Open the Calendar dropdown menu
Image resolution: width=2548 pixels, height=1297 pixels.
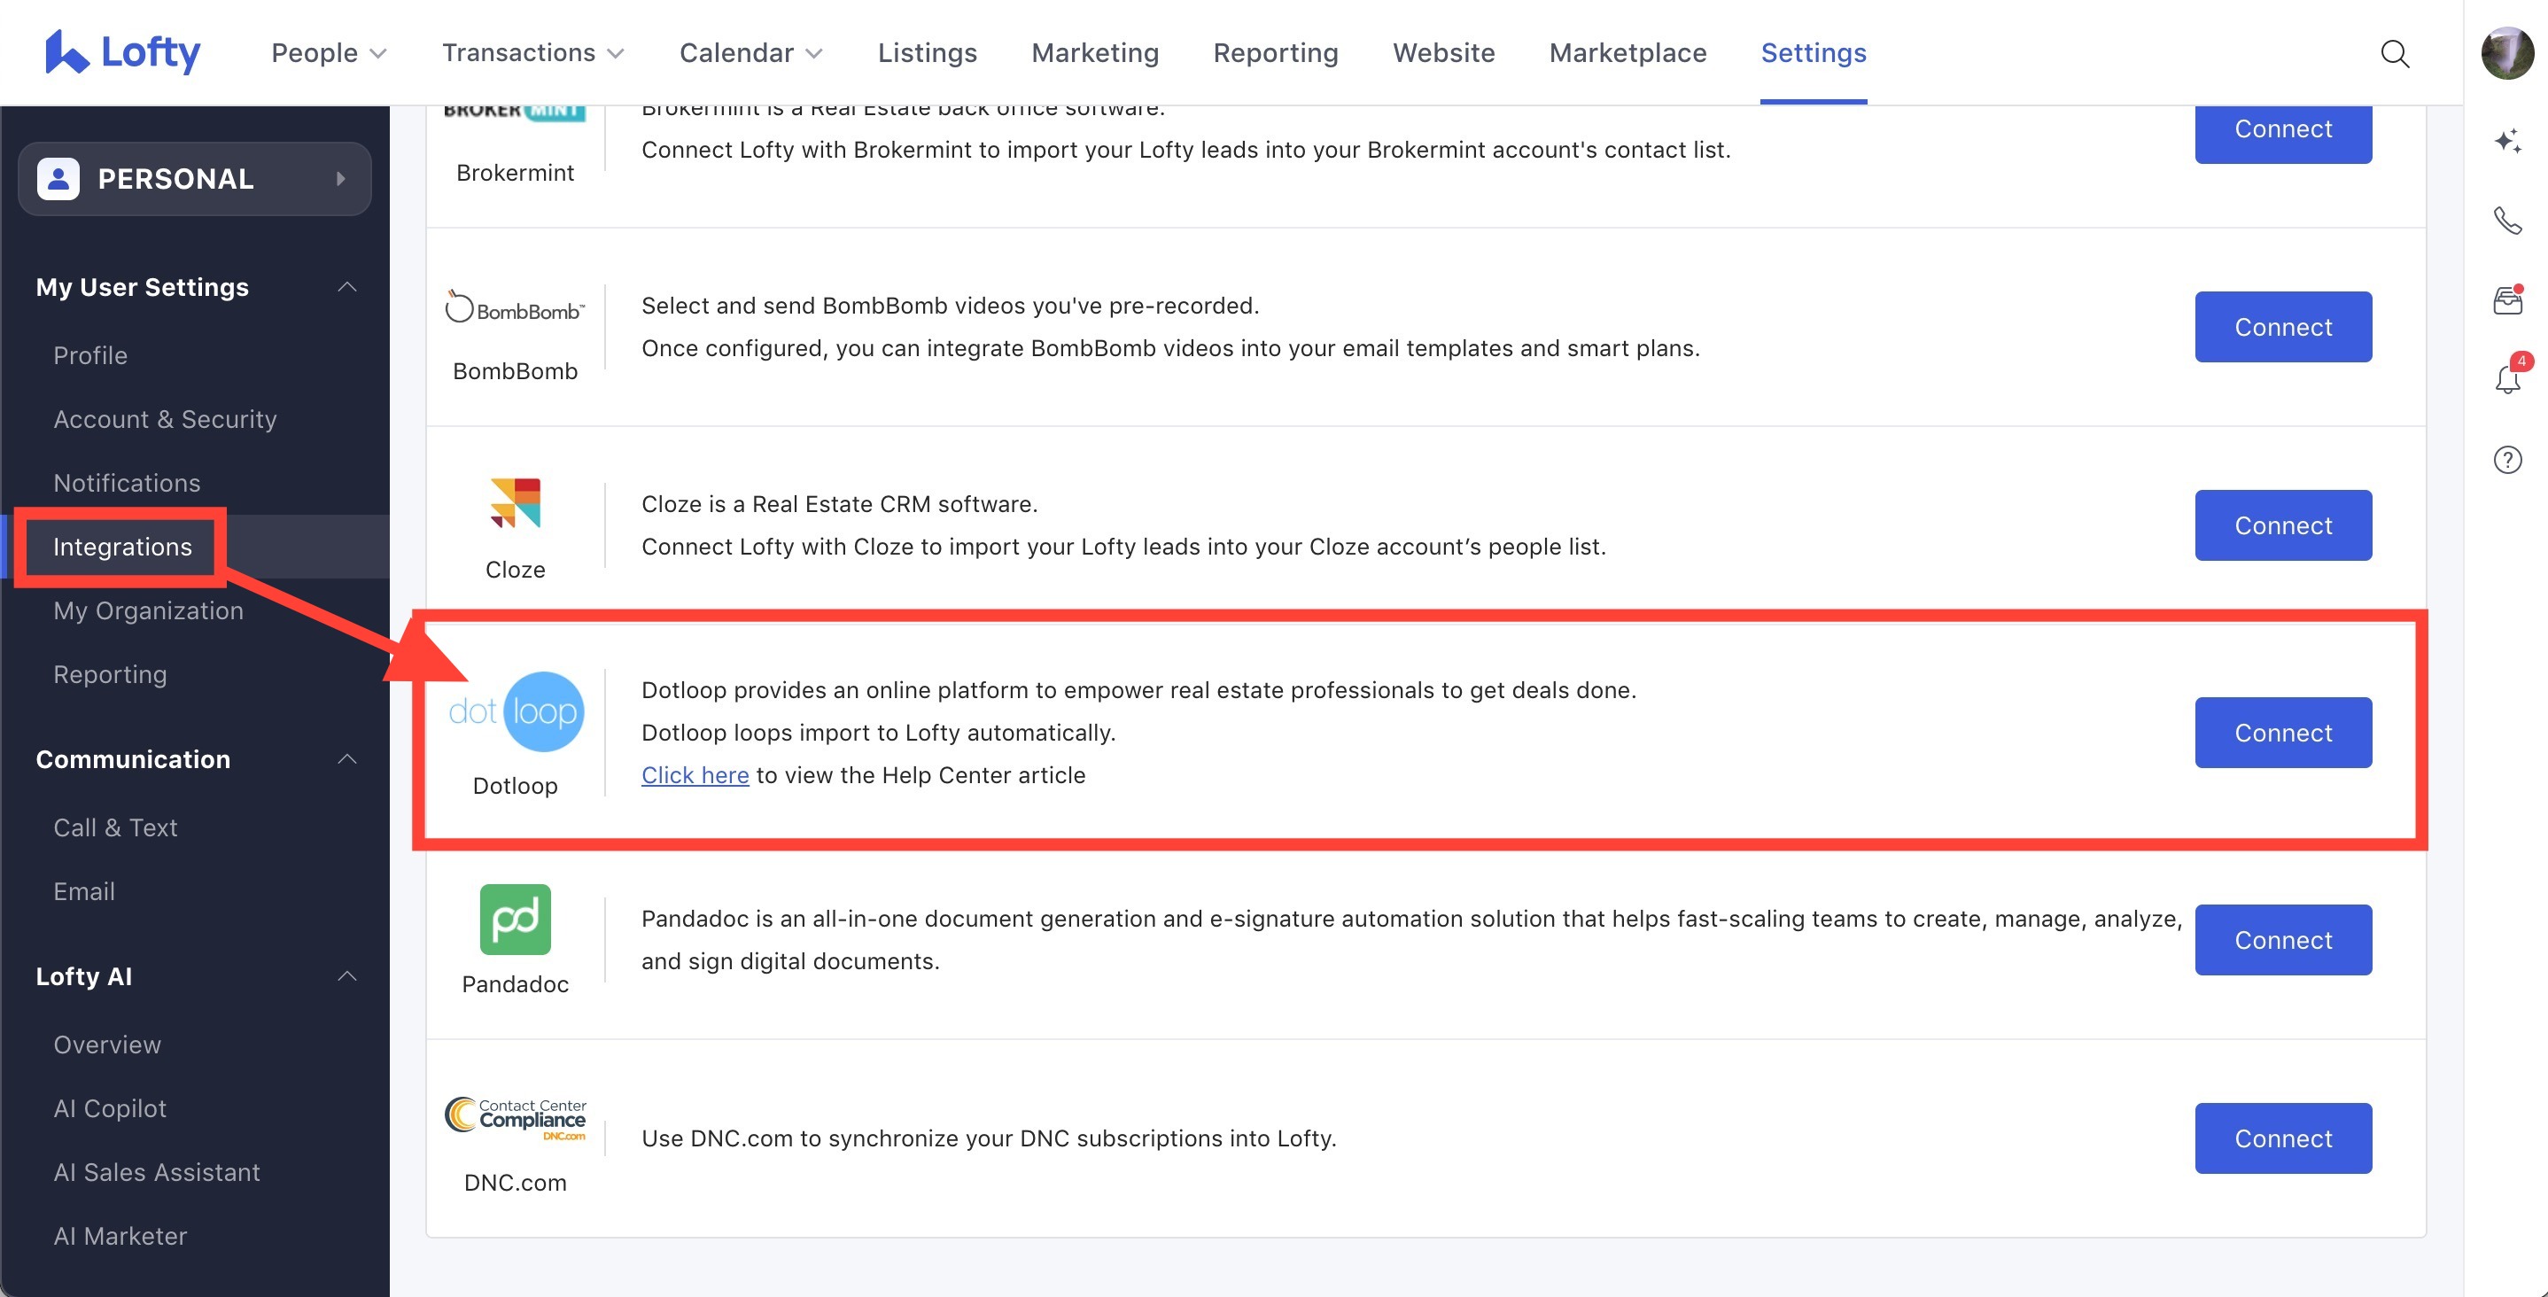point(750,53)
